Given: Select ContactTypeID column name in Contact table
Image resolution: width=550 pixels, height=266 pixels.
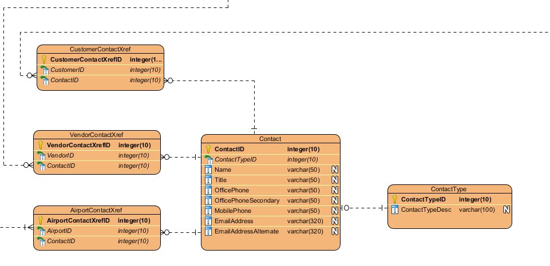Looking at the screenshot, I should [x=235, y=160].
